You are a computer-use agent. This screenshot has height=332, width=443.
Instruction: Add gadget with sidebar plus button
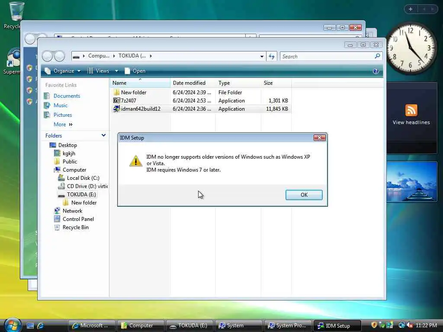click(411, 9)
